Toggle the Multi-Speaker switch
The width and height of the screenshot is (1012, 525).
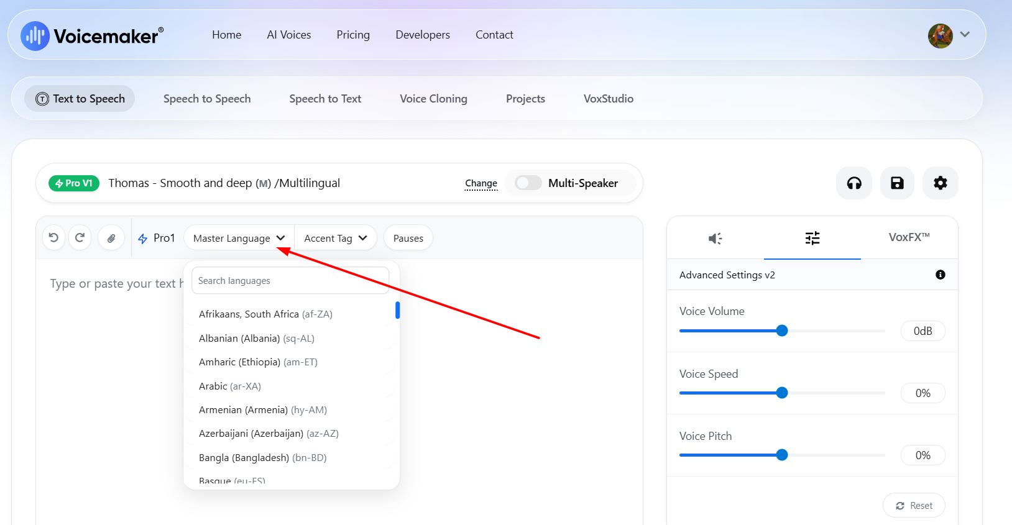pyautogui.click(x=528, y=183)
